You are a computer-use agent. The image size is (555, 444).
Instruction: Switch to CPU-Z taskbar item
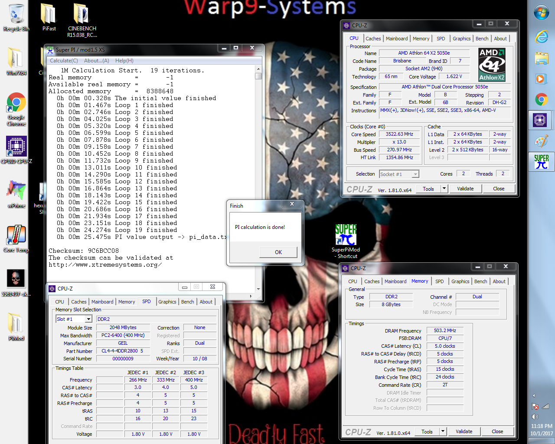pos(540,120)
